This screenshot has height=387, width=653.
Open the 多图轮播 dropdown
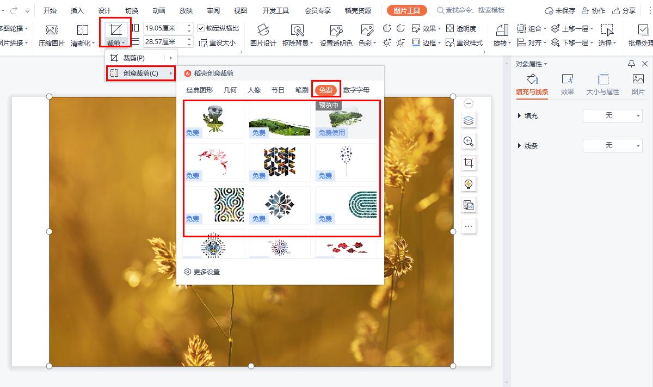coord(14,28)
